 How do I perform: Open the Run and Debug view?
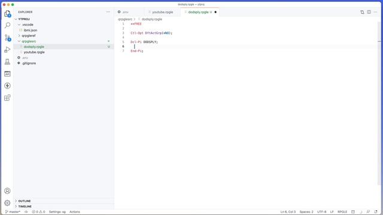7,50
